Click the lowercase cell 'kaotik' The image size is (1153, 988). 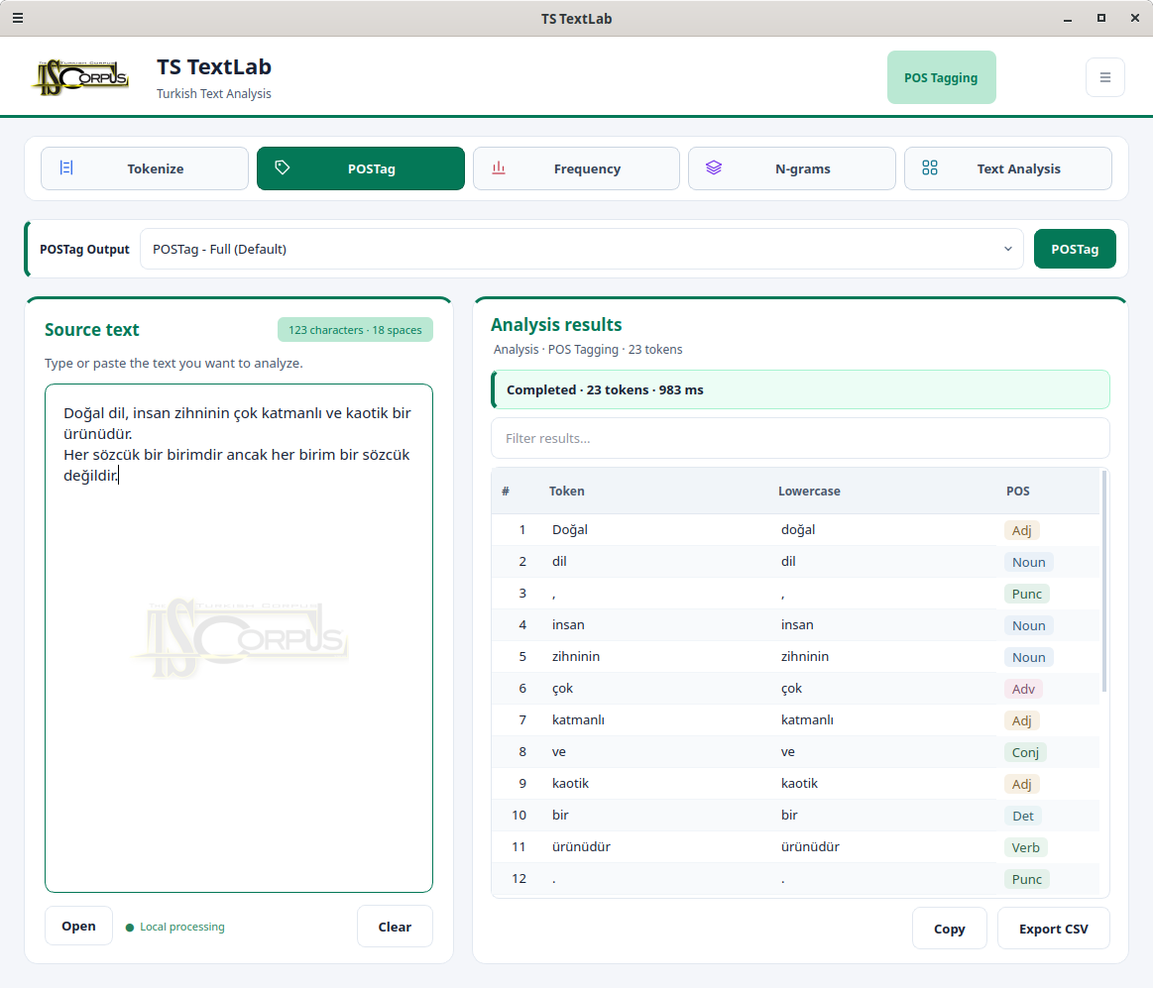tap(799, 783)
